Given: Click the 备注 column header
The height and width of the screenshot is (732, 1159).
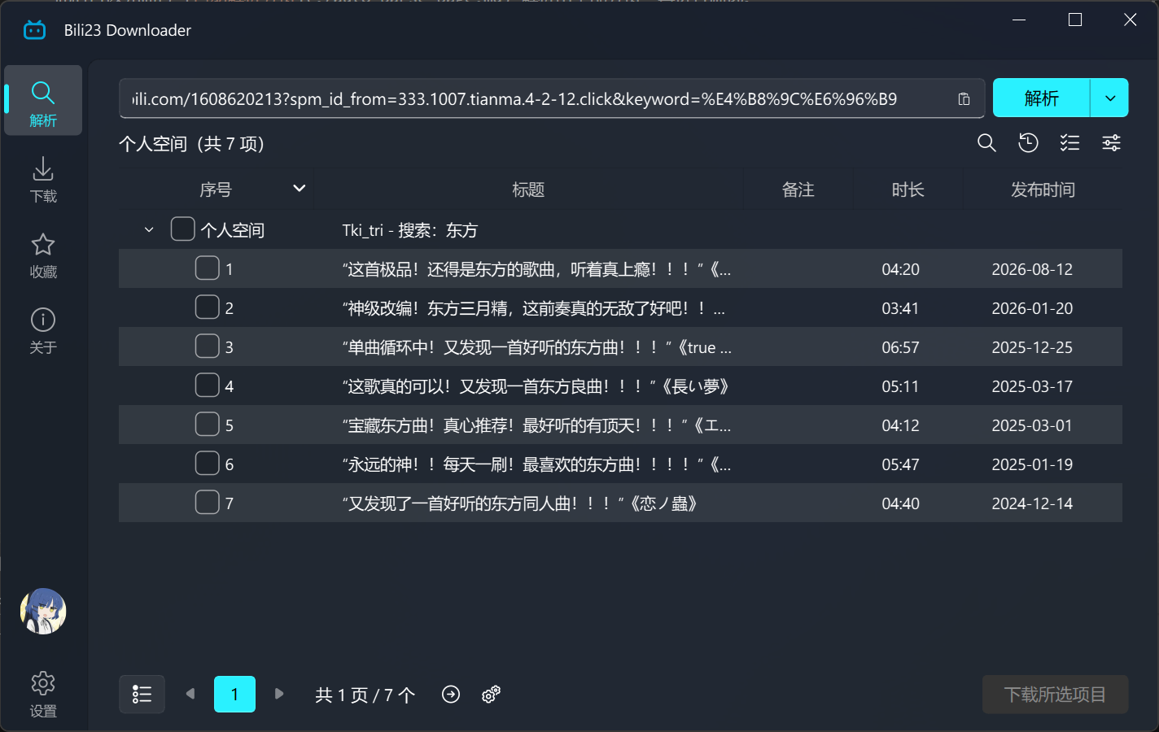Looking at the screenshot, I should point(798,190).
